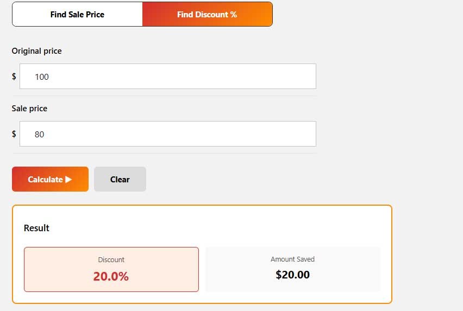Click the 80 value in Sale price

39,135
